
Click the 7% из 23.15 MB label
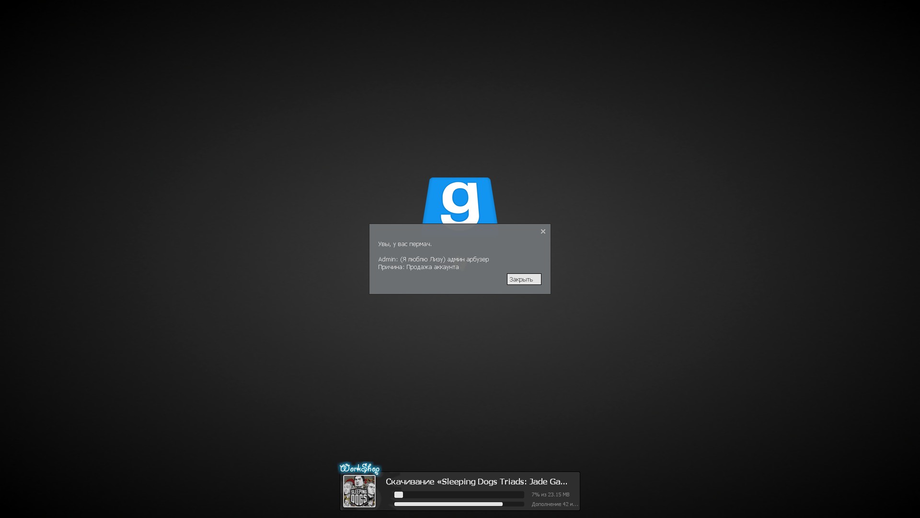click(x=550, y=494)
